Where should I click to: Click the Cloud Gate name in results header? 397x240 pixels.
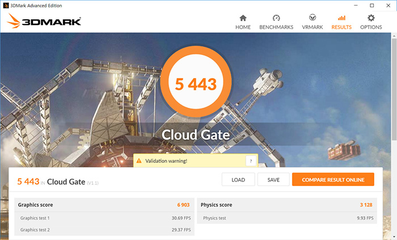pyautogui.click(x=66, y=182)
